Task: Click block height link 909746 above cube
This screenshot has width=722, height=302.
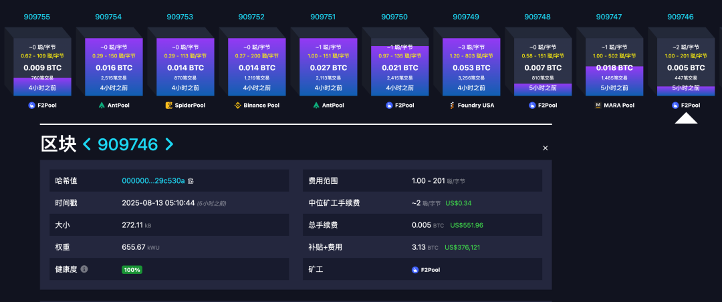Action: click(681, 17)
